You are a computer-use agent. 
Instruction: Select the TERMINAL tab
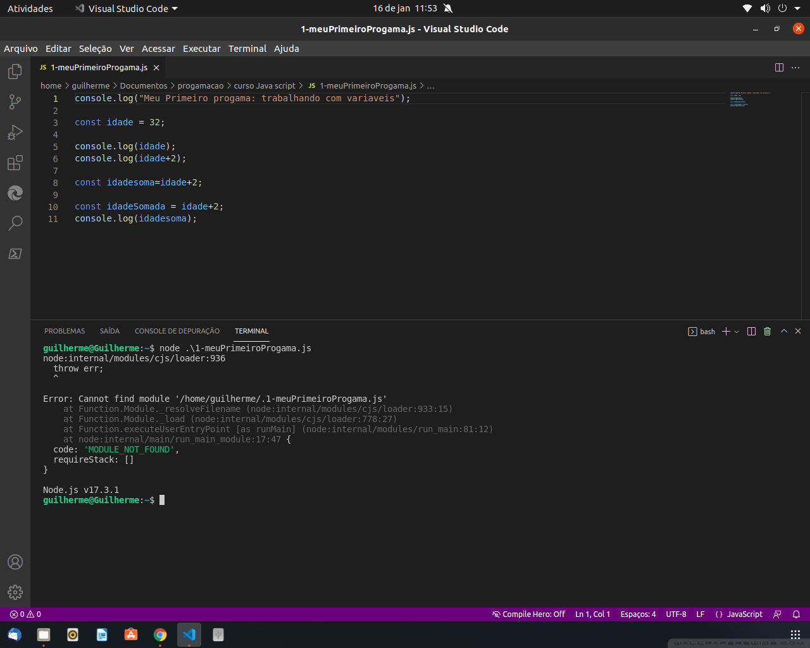tap(252, 331)
